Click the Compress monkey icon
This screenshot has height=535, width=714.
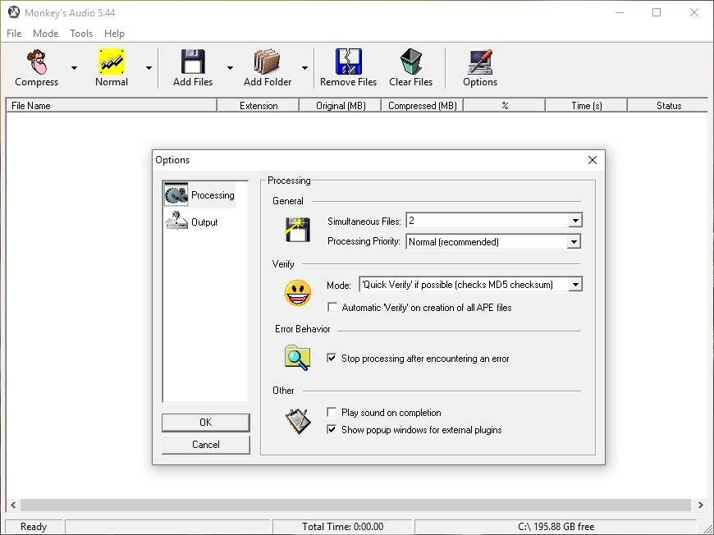(37, 62)
